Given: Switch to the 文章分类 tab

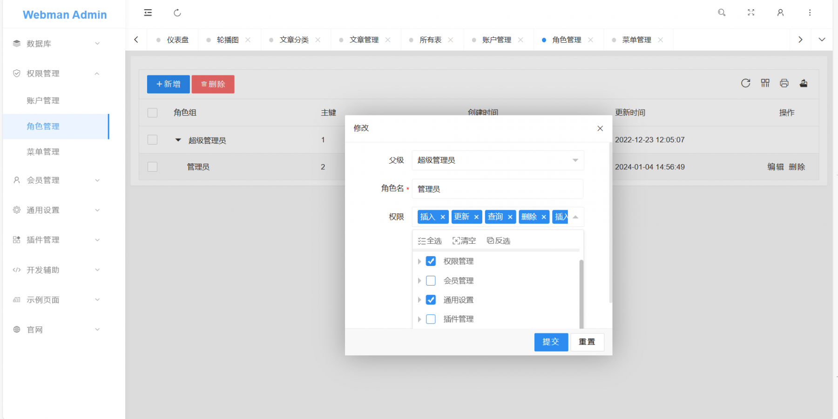Looking at the screenshot, I should (294, 40).
